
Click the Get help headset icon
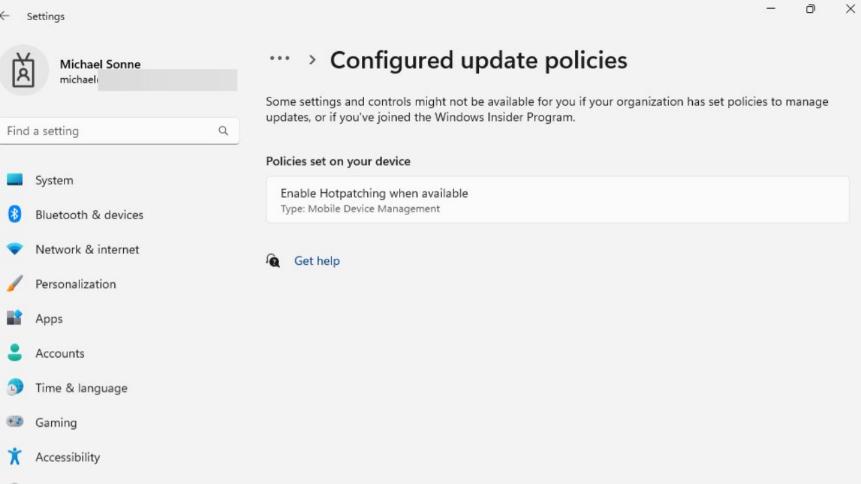pos(272,261)
